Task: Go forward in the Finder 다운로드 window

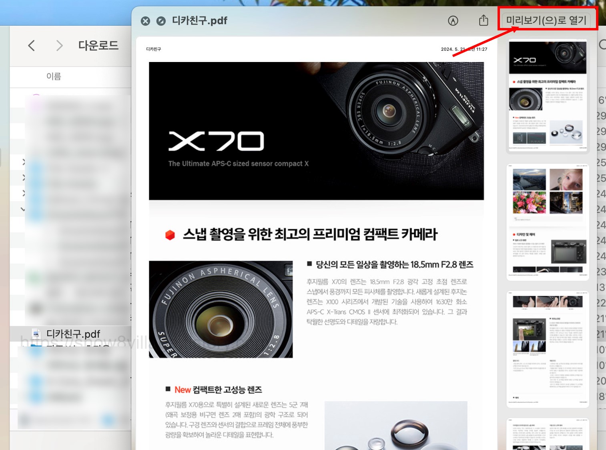Action: (x=59, y=46)
